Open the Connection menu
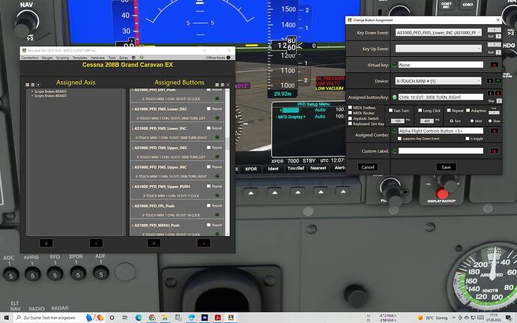The height and width of the screenshot is (323, 517). click(x=30, y=58)
